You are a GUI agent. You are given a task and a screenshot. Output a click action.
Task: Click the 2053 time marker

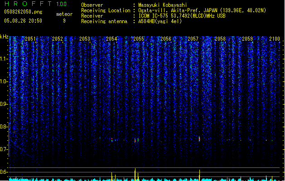[x=85, y=39]
